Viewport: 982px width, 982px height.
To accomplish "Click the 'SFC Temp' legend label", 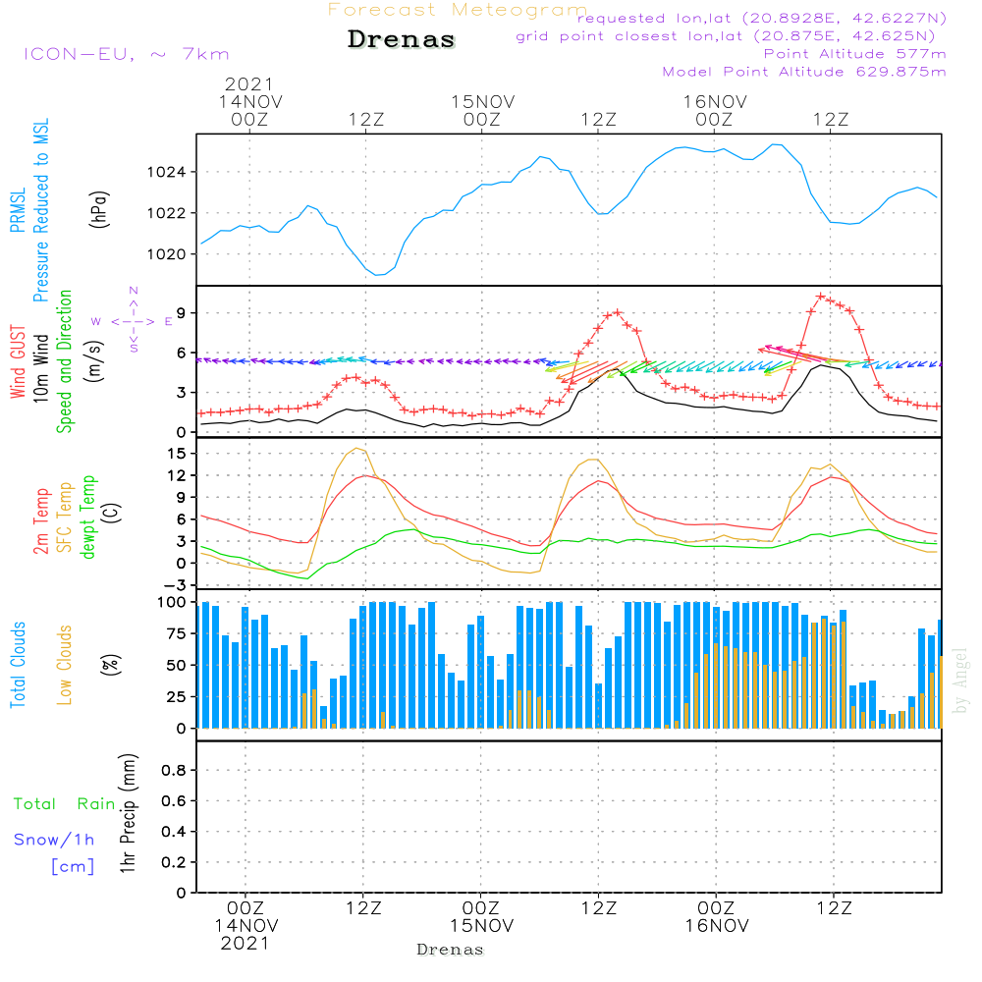I will [65, 518].
